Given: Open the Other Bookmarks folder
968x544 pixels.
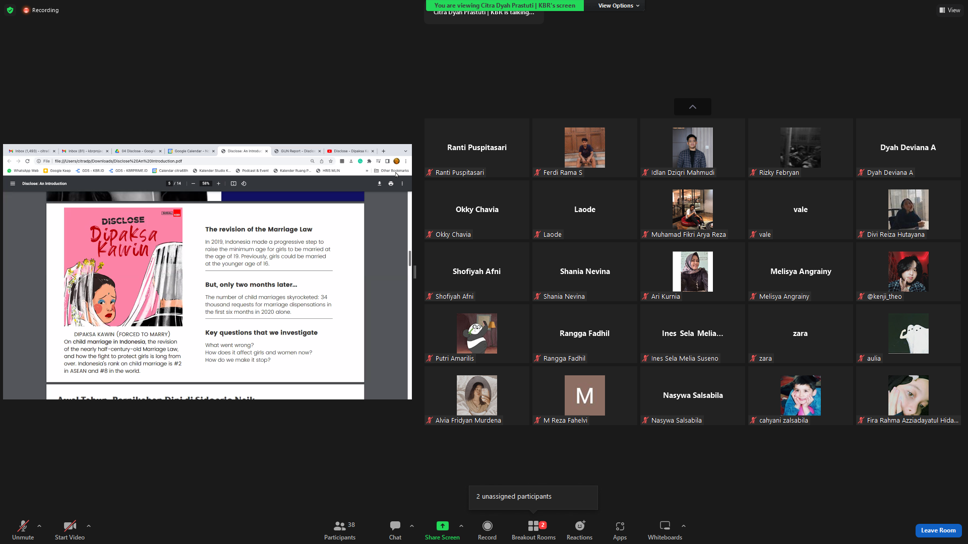Looking at the screenshot, I should click(x=391, y=171).
